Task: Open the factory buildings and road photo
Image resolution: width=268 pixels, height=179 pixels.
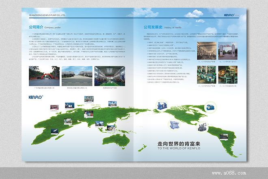Action: (77, 76)
